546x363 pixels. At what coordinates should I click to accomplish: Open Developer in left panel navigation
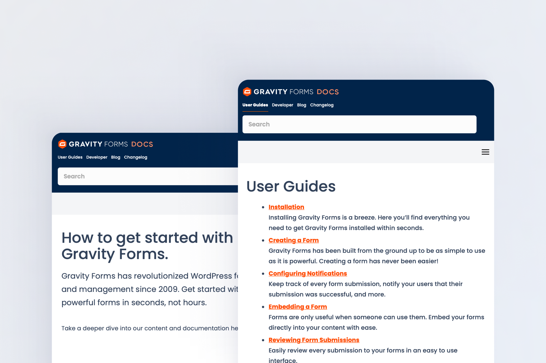[x=97, y=157]
